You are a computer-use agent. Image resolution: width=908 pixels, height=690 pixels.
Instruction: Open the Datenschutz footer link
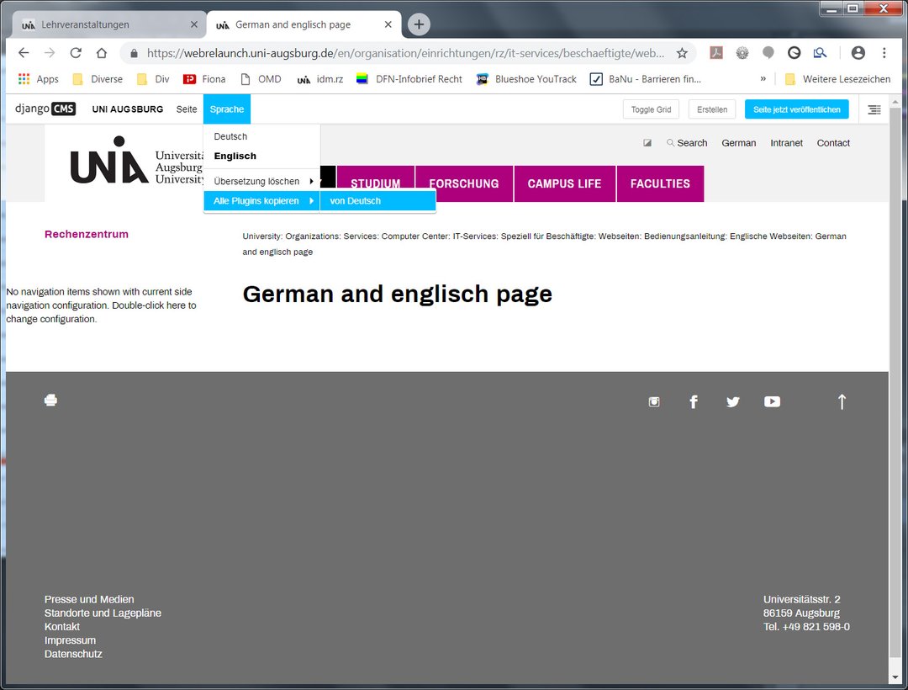pyautogui.click(x=73, y=654)
